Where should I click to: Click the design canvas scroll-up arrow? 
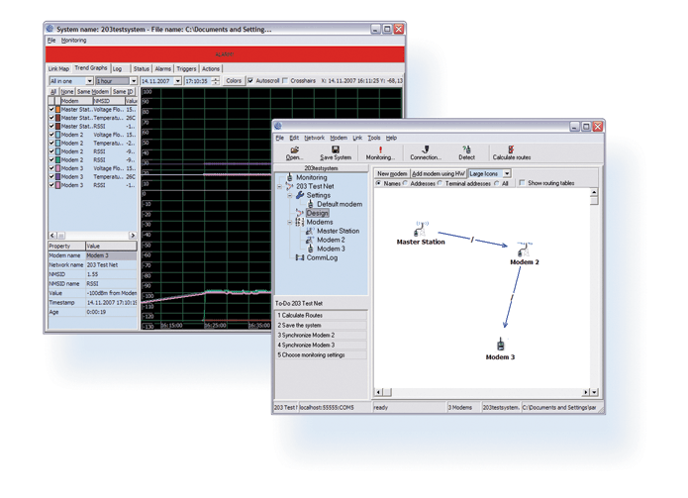594,192
